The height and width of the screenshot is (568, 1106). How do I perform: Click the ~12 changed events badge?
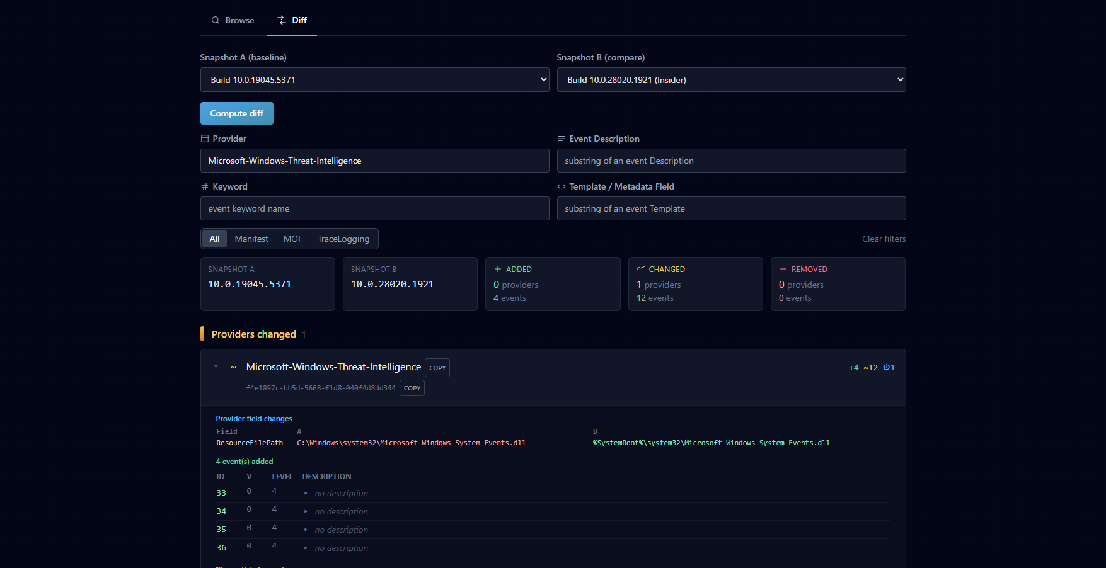[870, 368]
